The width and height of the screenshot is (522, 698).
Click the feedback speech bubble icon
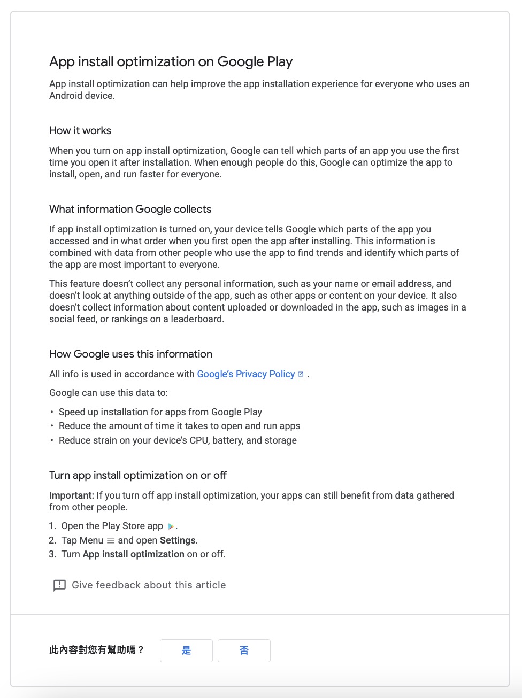tap(59, 585)
